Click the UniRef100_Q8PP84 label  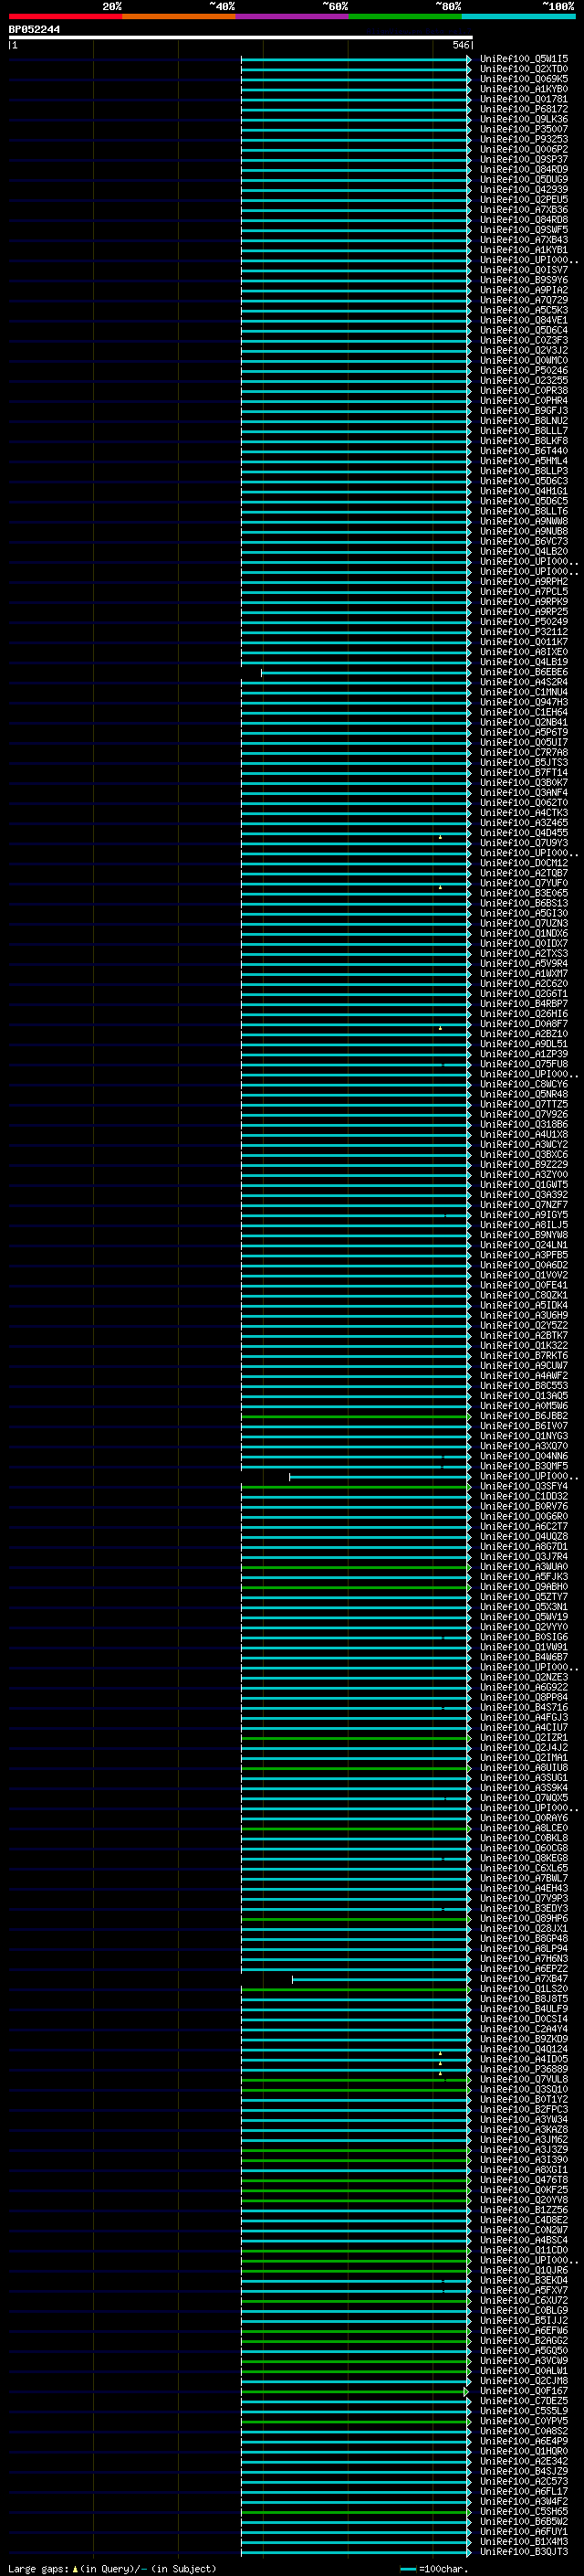523,1697
